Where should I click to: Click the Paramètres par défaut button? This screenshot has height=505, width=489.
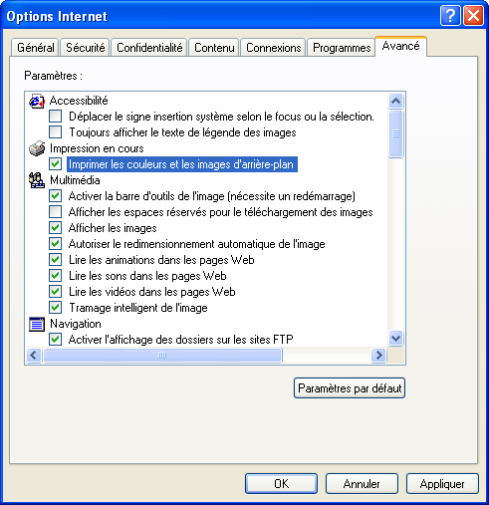(350, 387)
